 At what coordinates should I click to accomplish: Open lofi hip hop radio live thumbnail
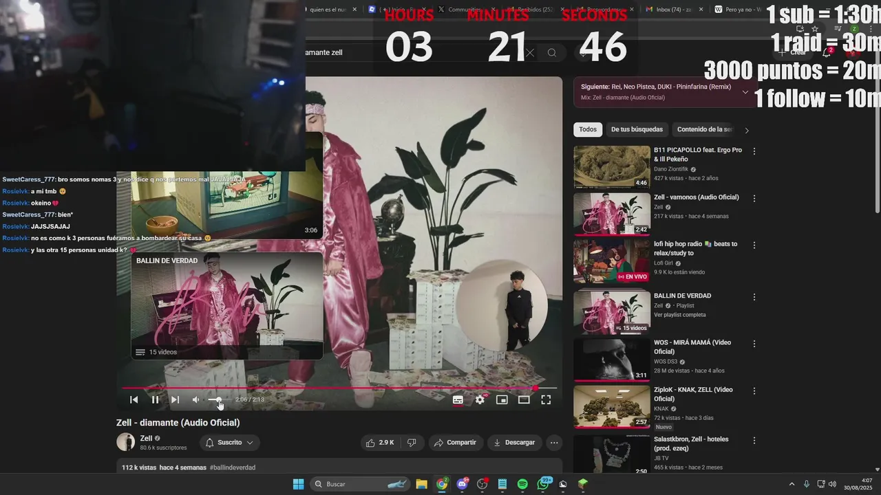point(612,261)
